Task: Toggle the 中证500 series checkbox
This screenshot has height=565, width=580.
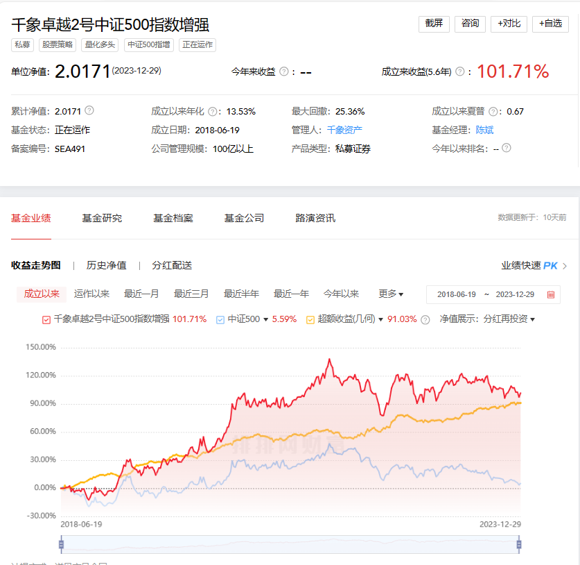Action: point(220,320)
